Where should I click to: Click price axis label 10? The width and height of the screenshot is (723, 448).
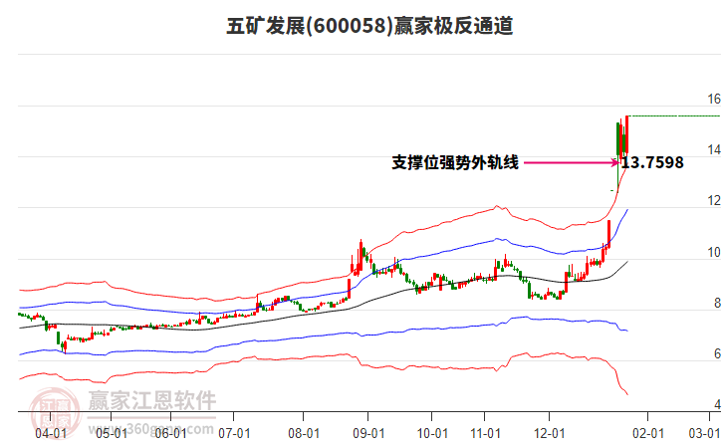point(714,252)
